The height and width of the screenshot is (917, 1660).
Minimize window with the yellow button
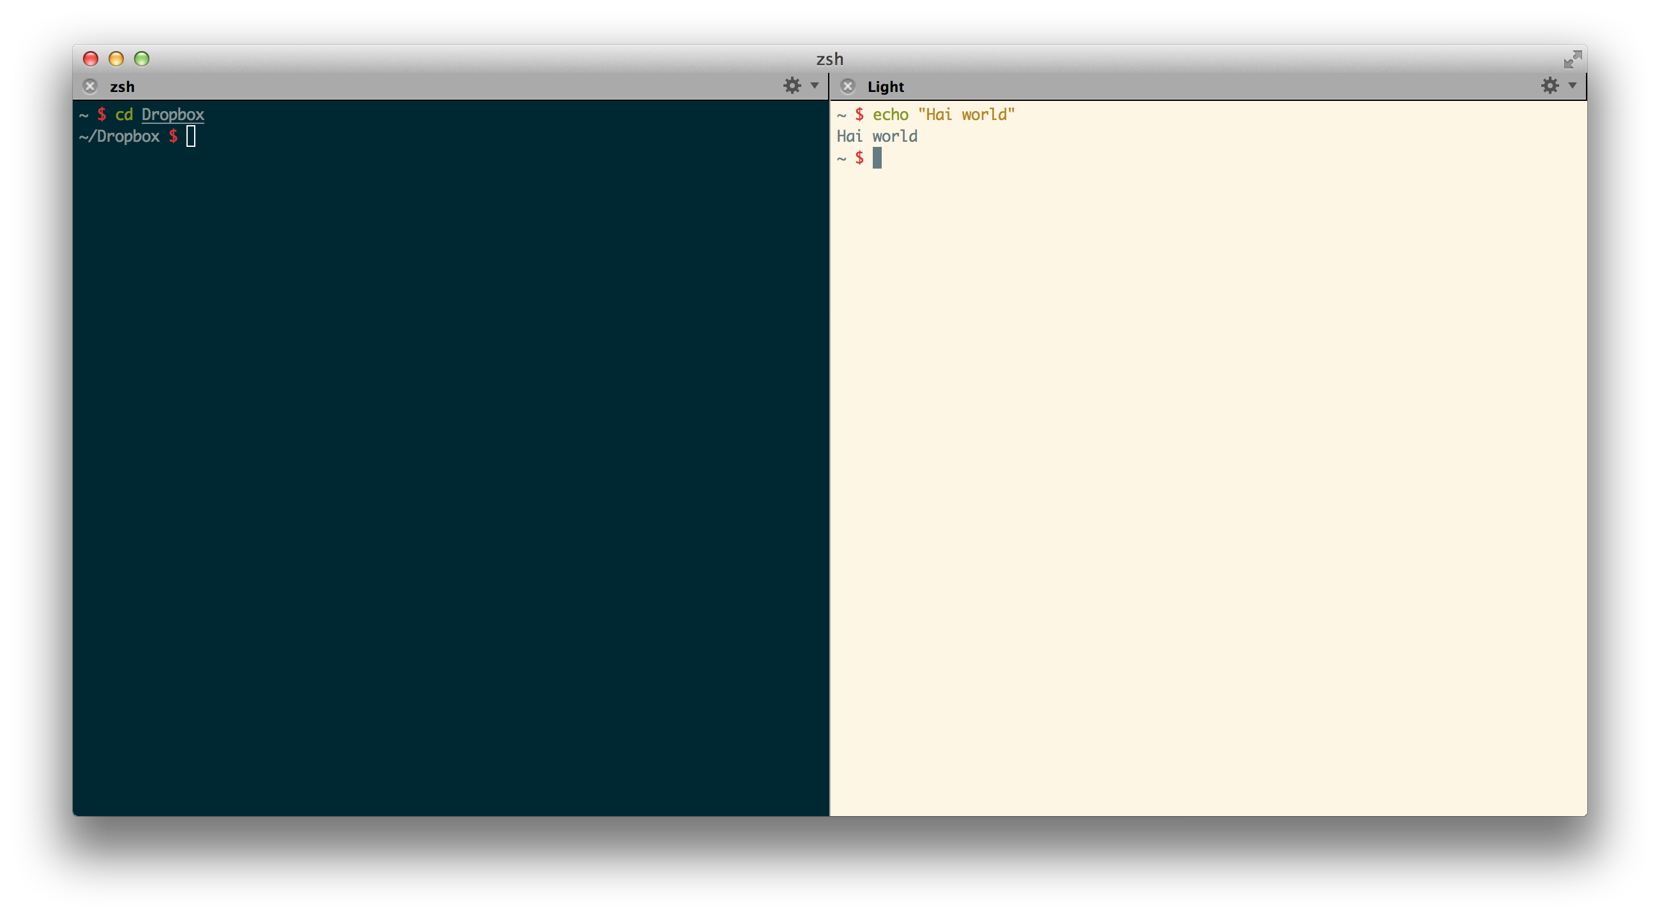[116, 59]
